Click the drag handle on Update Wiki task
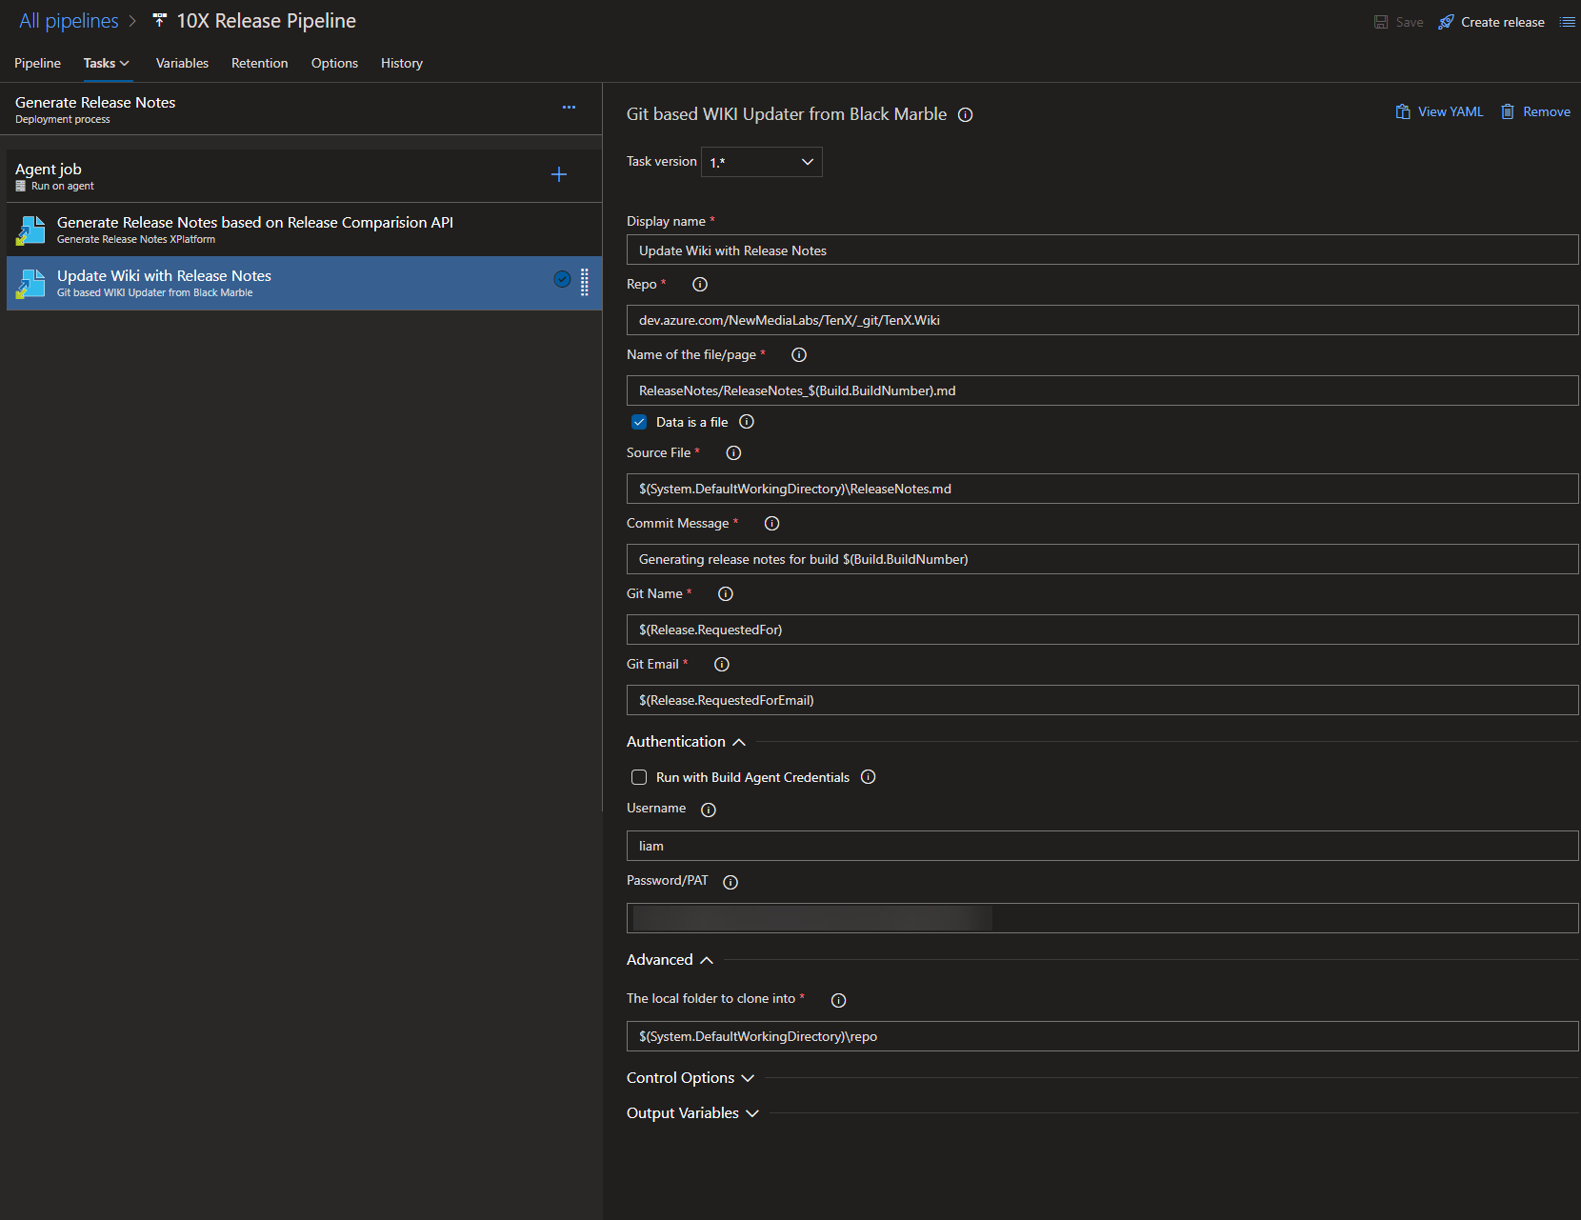 coord(585,282)
